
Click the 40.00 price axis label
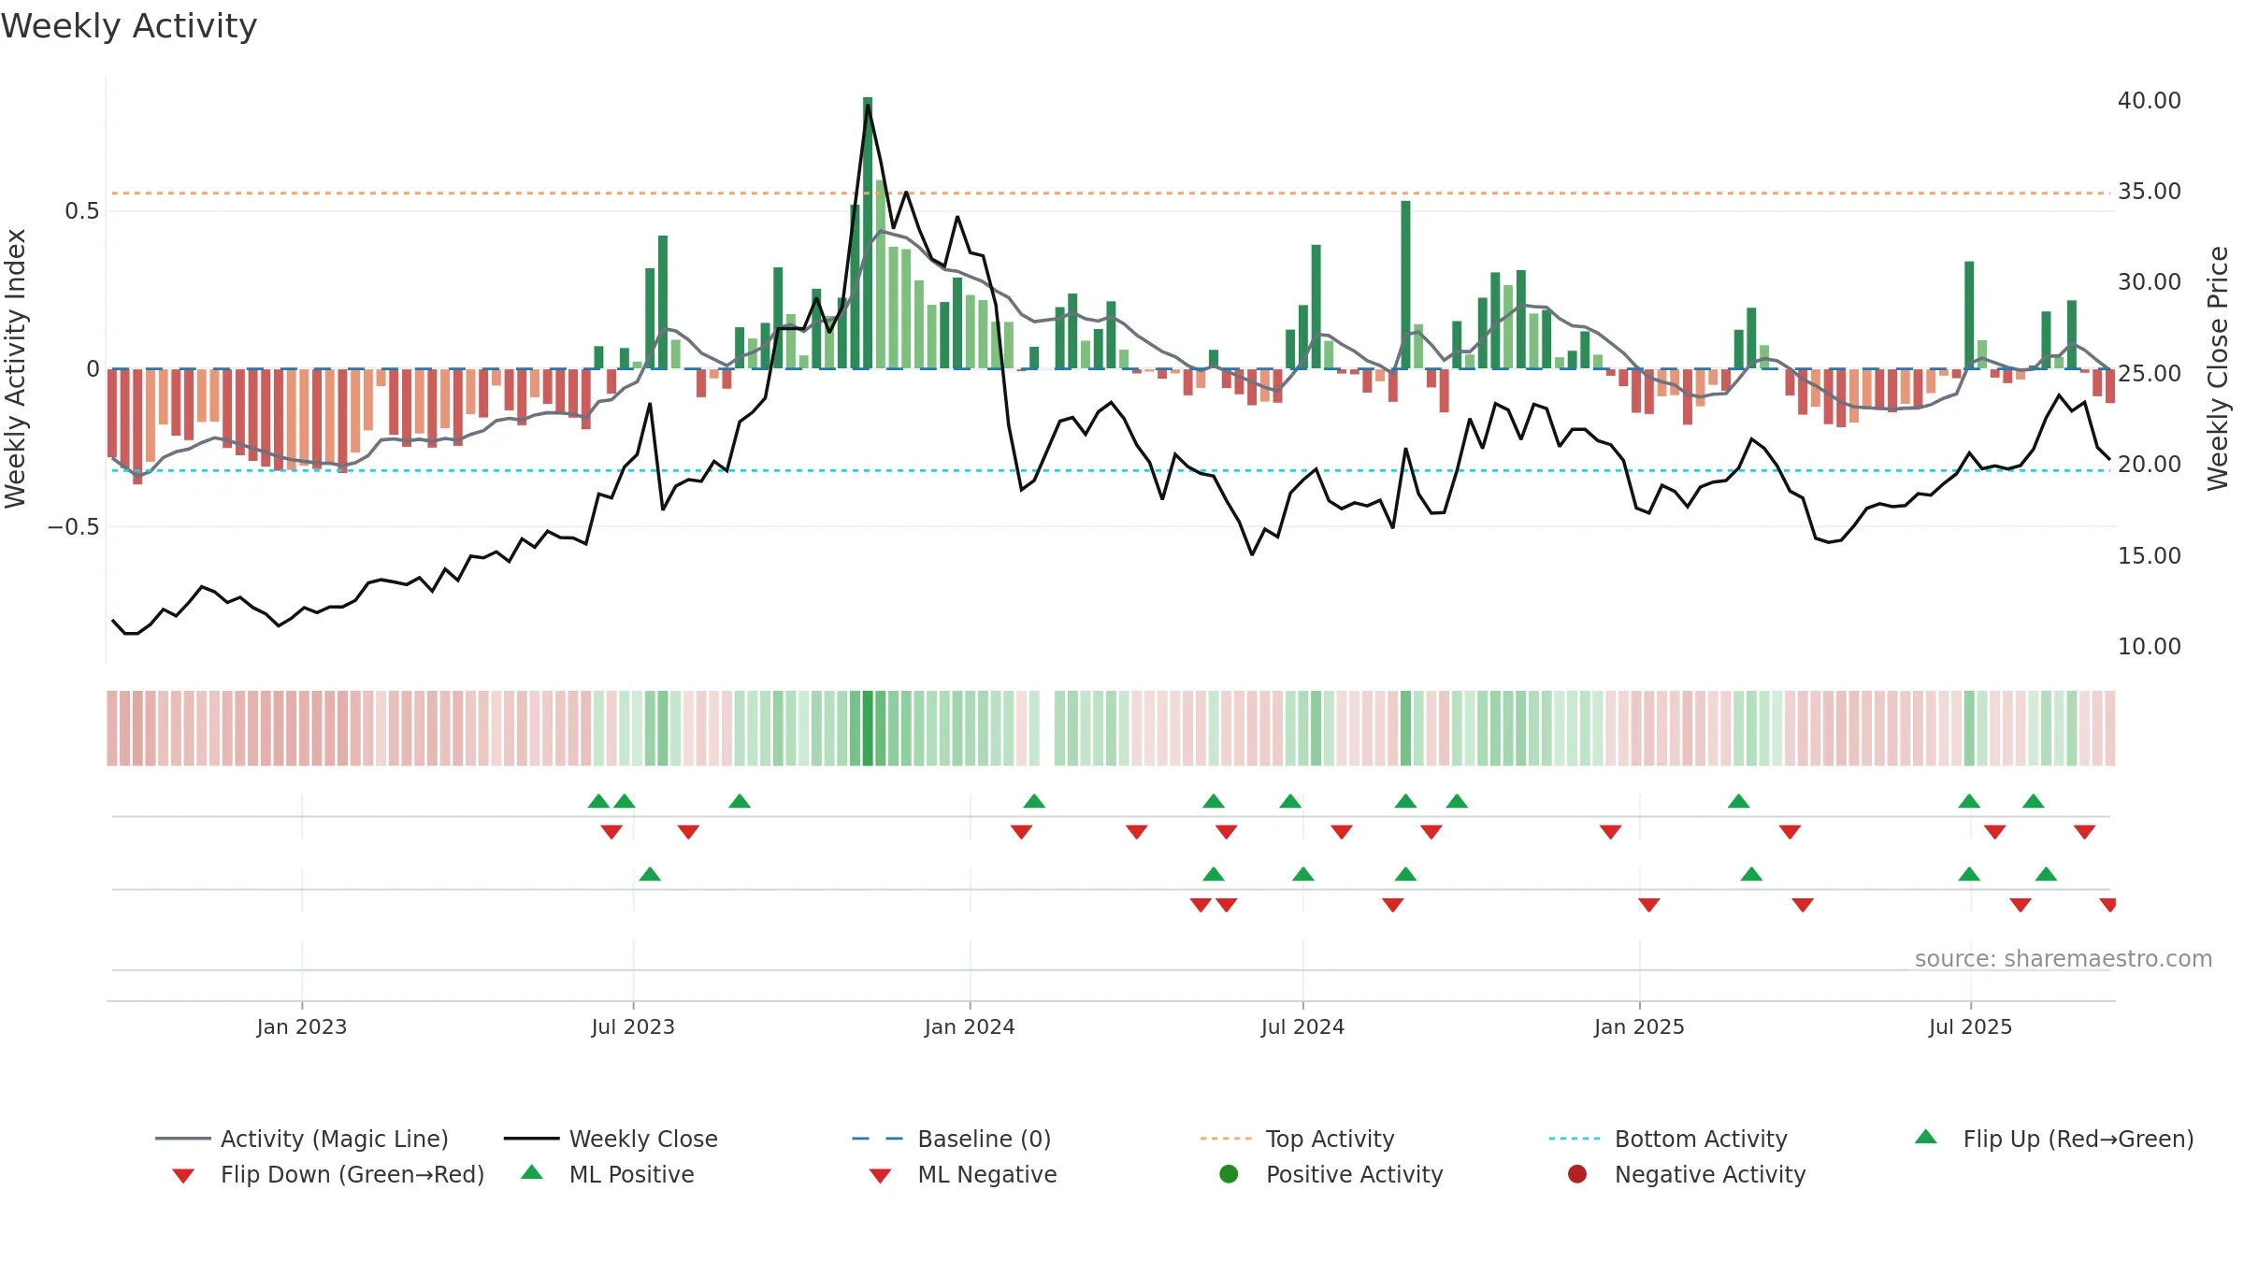pos(2149,100)
